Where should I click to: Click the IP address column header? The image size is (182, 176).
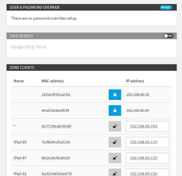[135, 81]
